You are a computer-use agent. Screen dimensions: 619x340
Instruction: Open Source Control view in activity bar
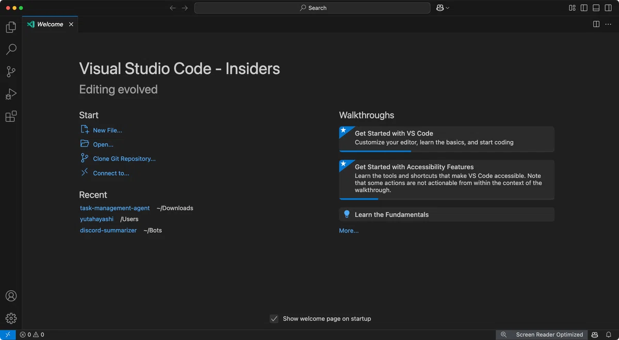(11, 72)
